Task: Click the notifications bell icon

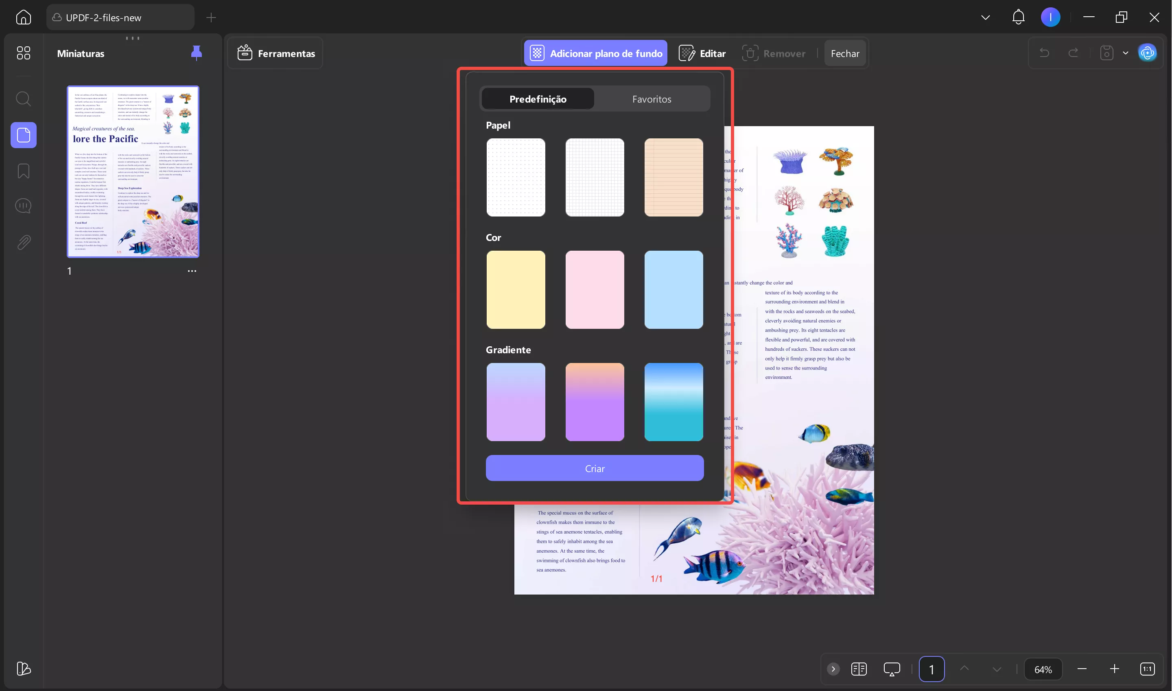Action: (1018, 17)
